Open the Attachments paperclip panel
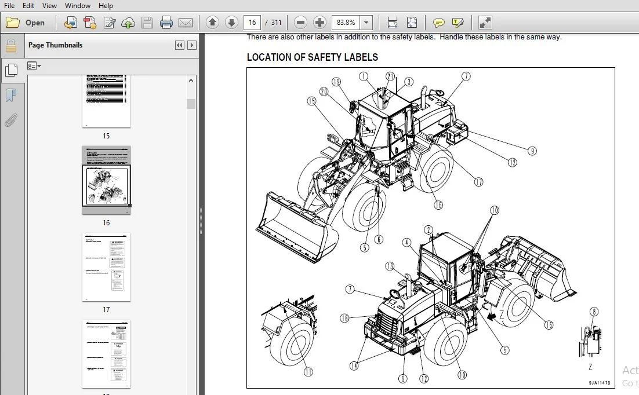This screenshot has width=639, height=395. tap(12, 120)
